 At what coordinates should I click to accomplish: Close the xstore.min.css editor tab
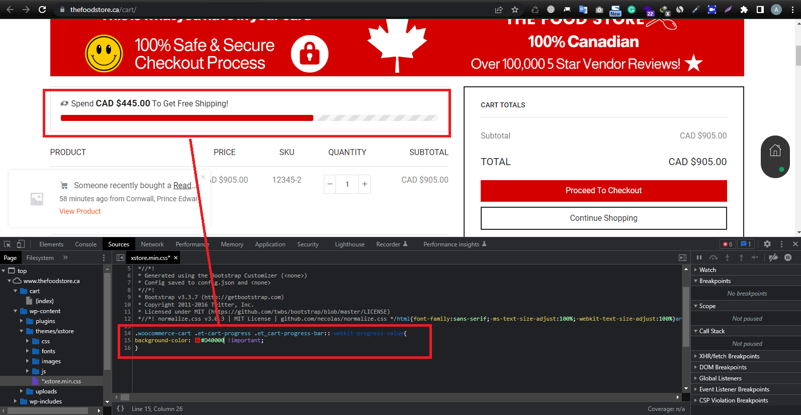(x=175, y=257)
